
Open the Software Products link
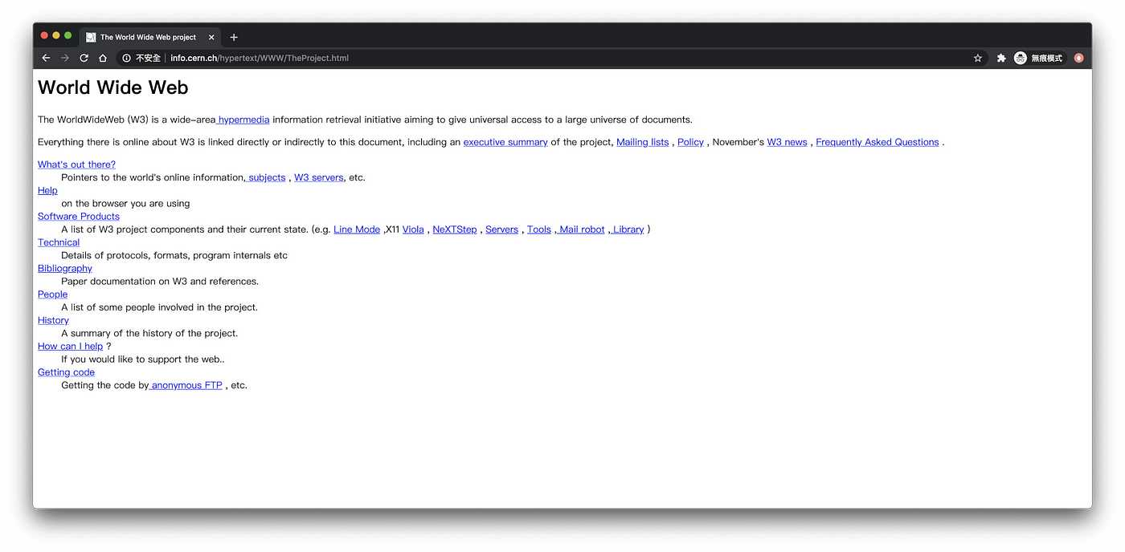point(79,216)
